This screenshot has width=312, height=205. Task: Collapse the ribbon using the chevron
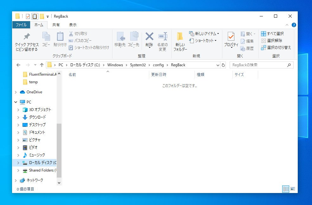click(287, 25)
